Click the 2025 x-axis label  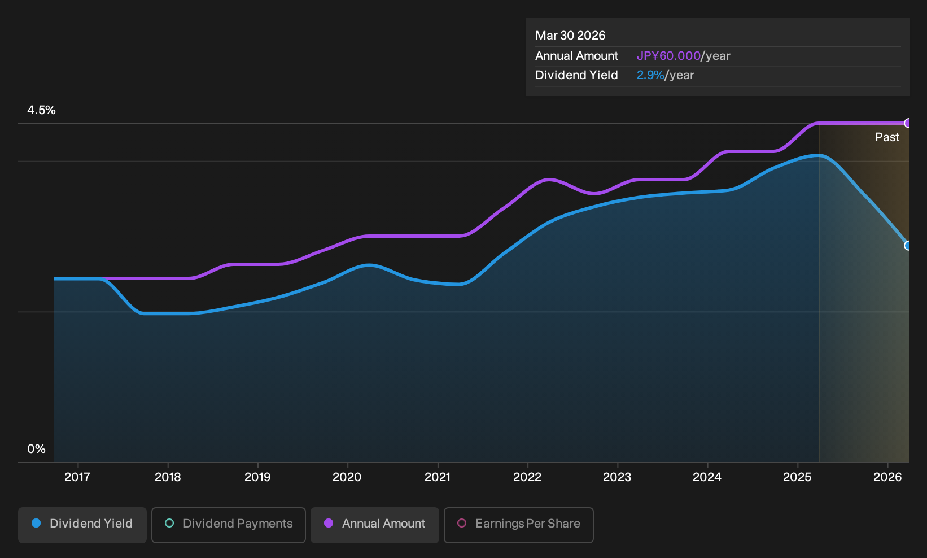tap(797, 477)
